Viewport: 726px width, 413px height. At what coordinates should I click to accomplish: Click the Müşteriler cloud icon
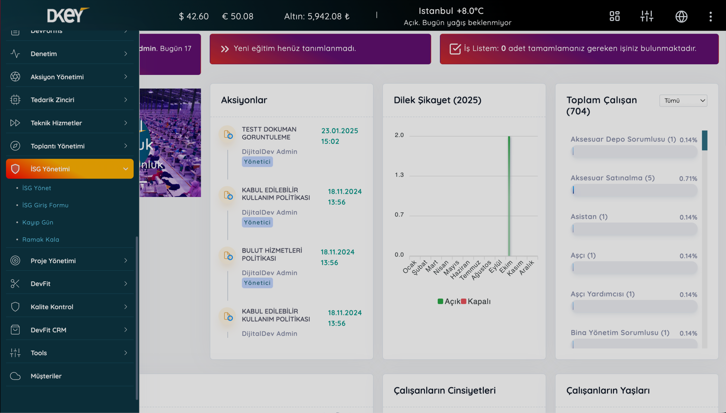pyautogui.click(x=15, y=376)
